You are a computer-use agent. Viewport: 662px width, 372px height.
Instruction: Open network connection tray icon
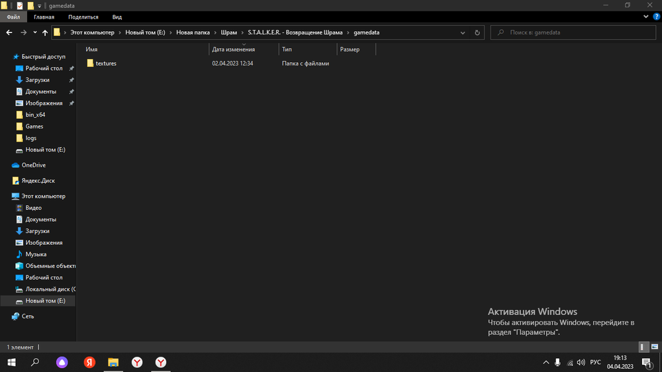[x=570, y=362]
